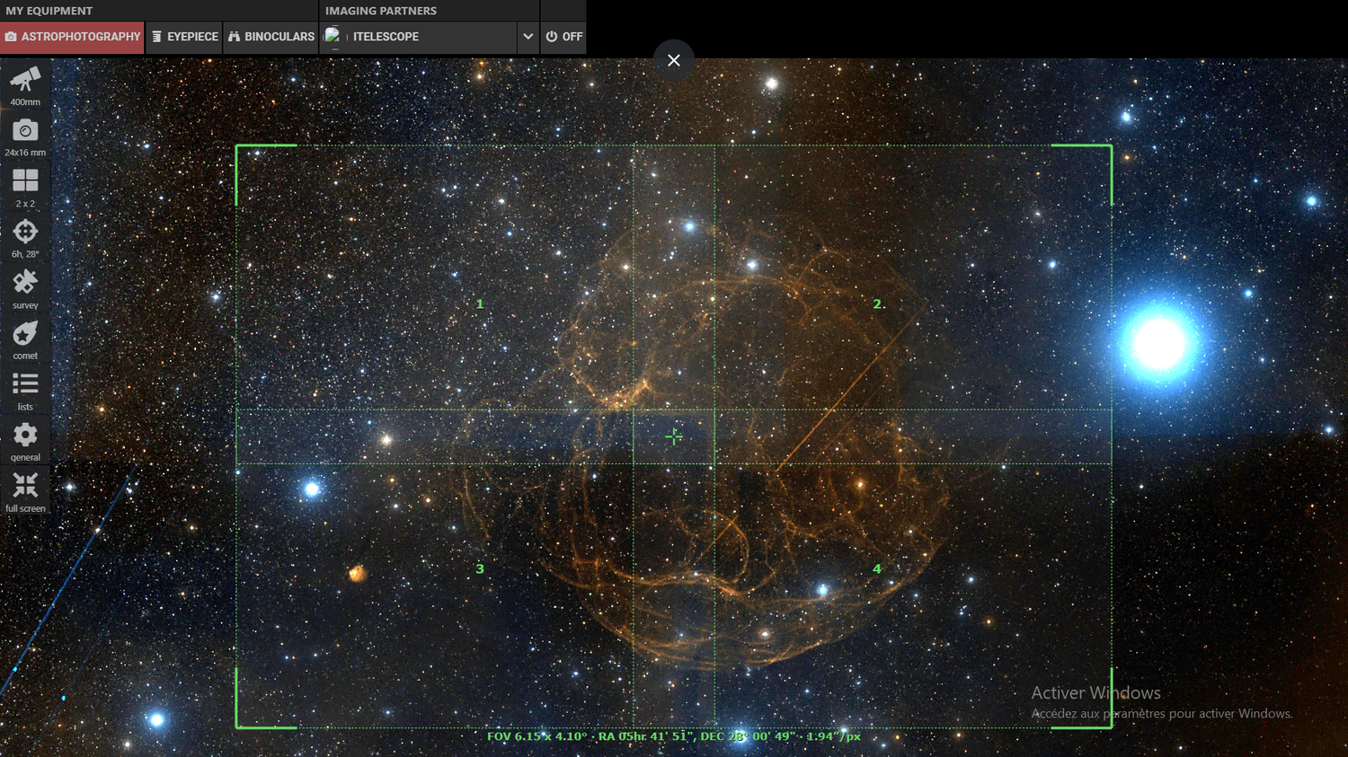The image size is (1348, 757).
Task: Open the telescope 400mm focal length setting
Action: [25, 84]
